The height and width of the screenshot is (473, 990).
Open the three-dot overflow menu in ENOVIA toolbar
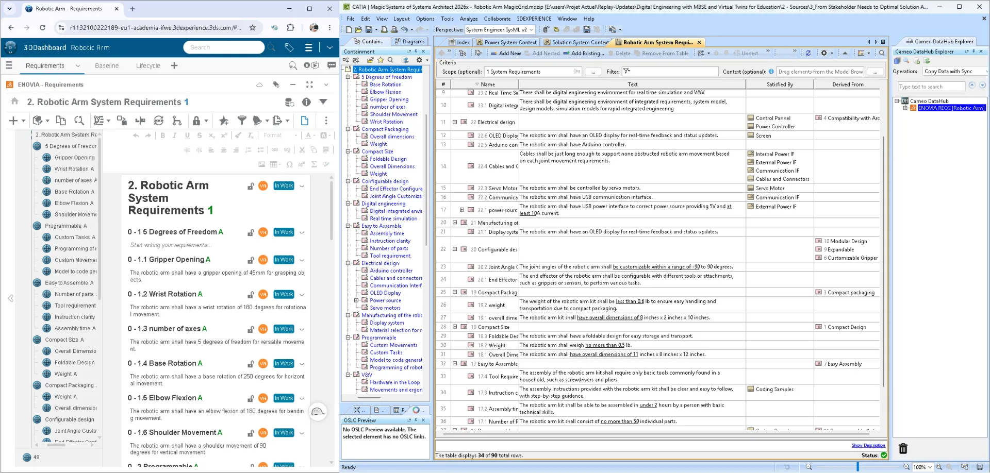click(326, 121)
